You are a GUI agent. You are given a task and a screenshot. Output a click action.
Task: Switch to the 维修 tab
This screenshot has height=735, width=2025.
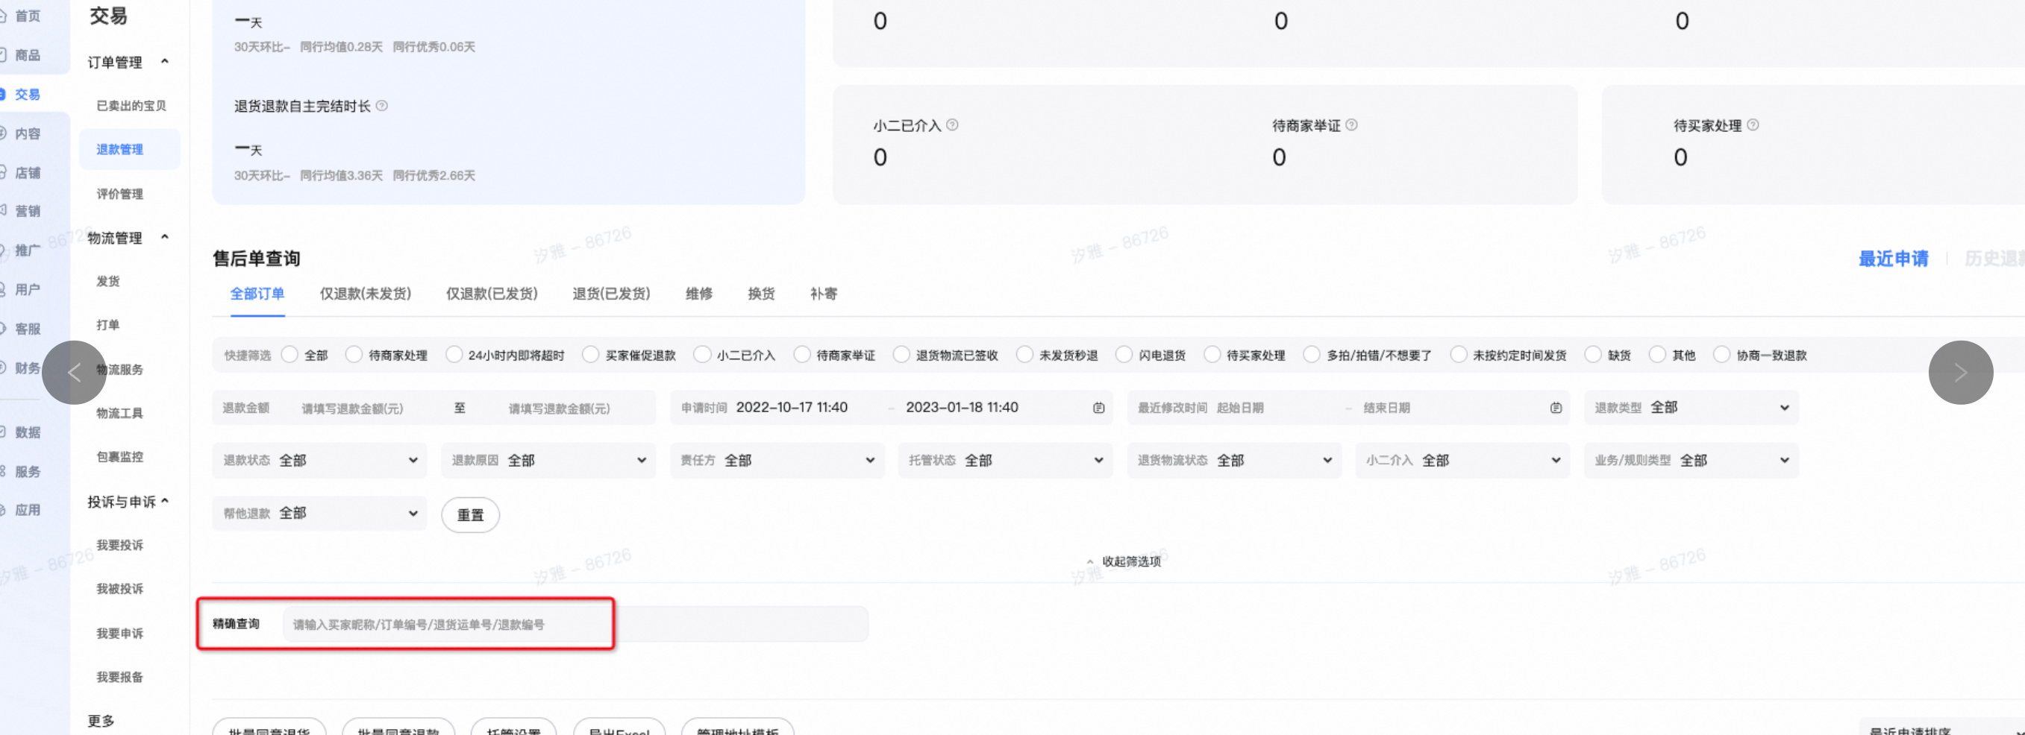[699, 294]
